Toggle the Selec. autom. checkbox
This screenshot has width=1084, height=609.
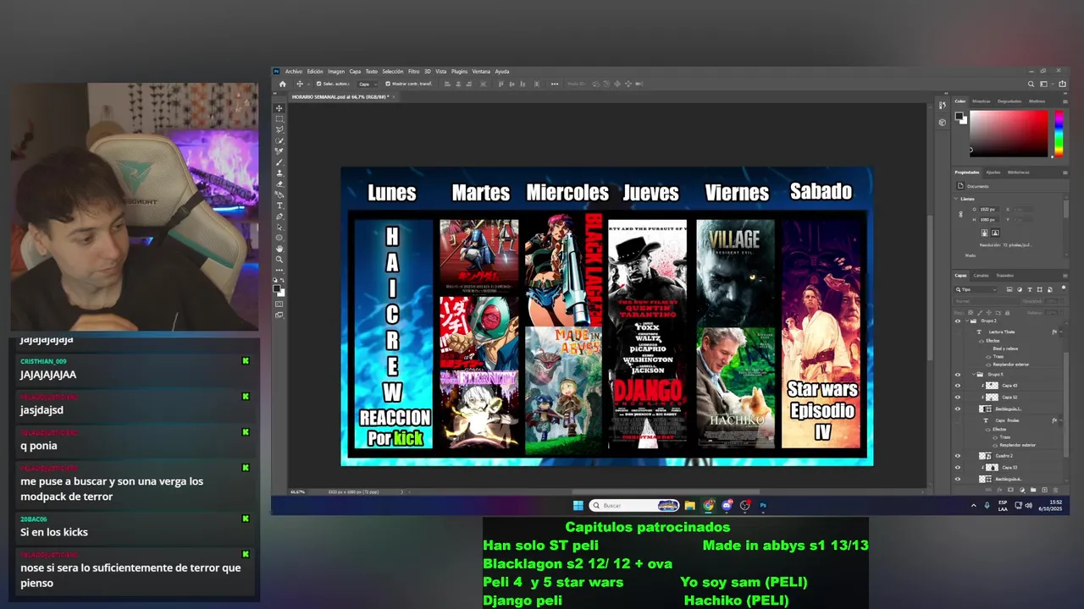319,84
